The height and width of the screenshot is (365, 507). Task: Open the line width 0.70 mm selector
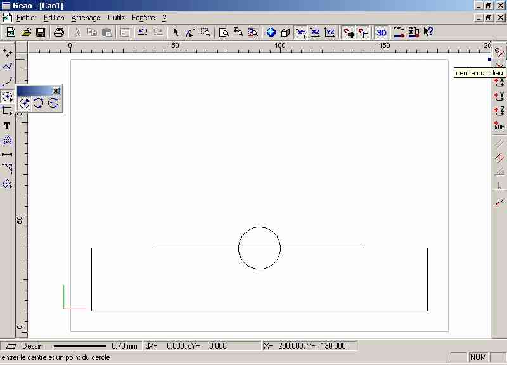point(95,346)
